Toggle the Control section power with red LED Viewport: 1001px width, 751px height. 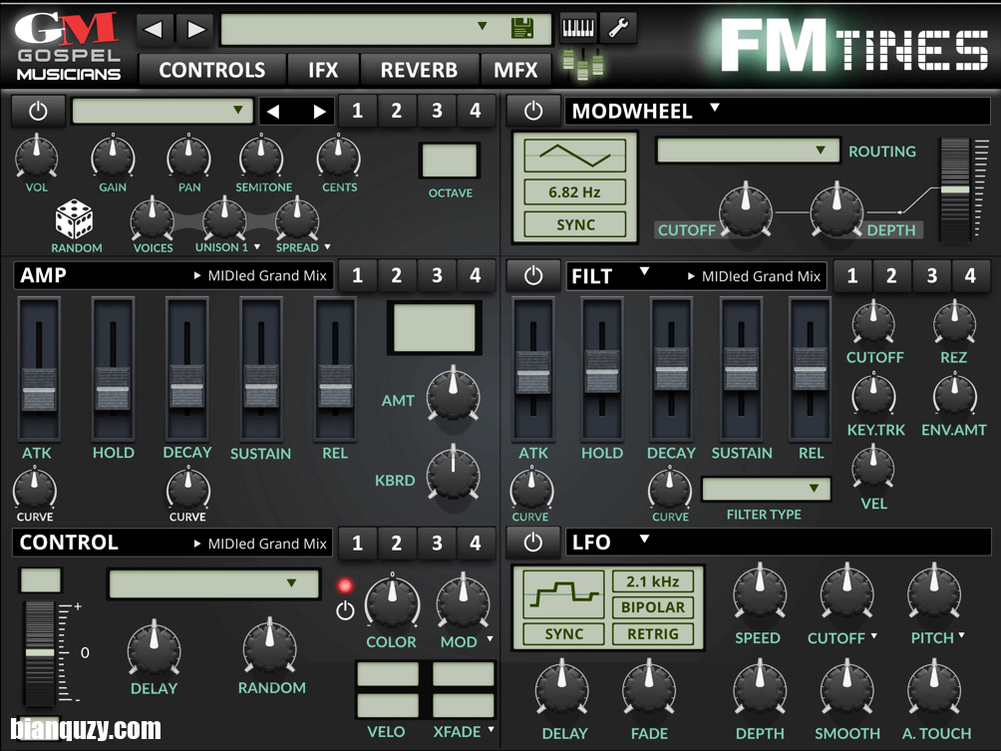pos(345,610)
